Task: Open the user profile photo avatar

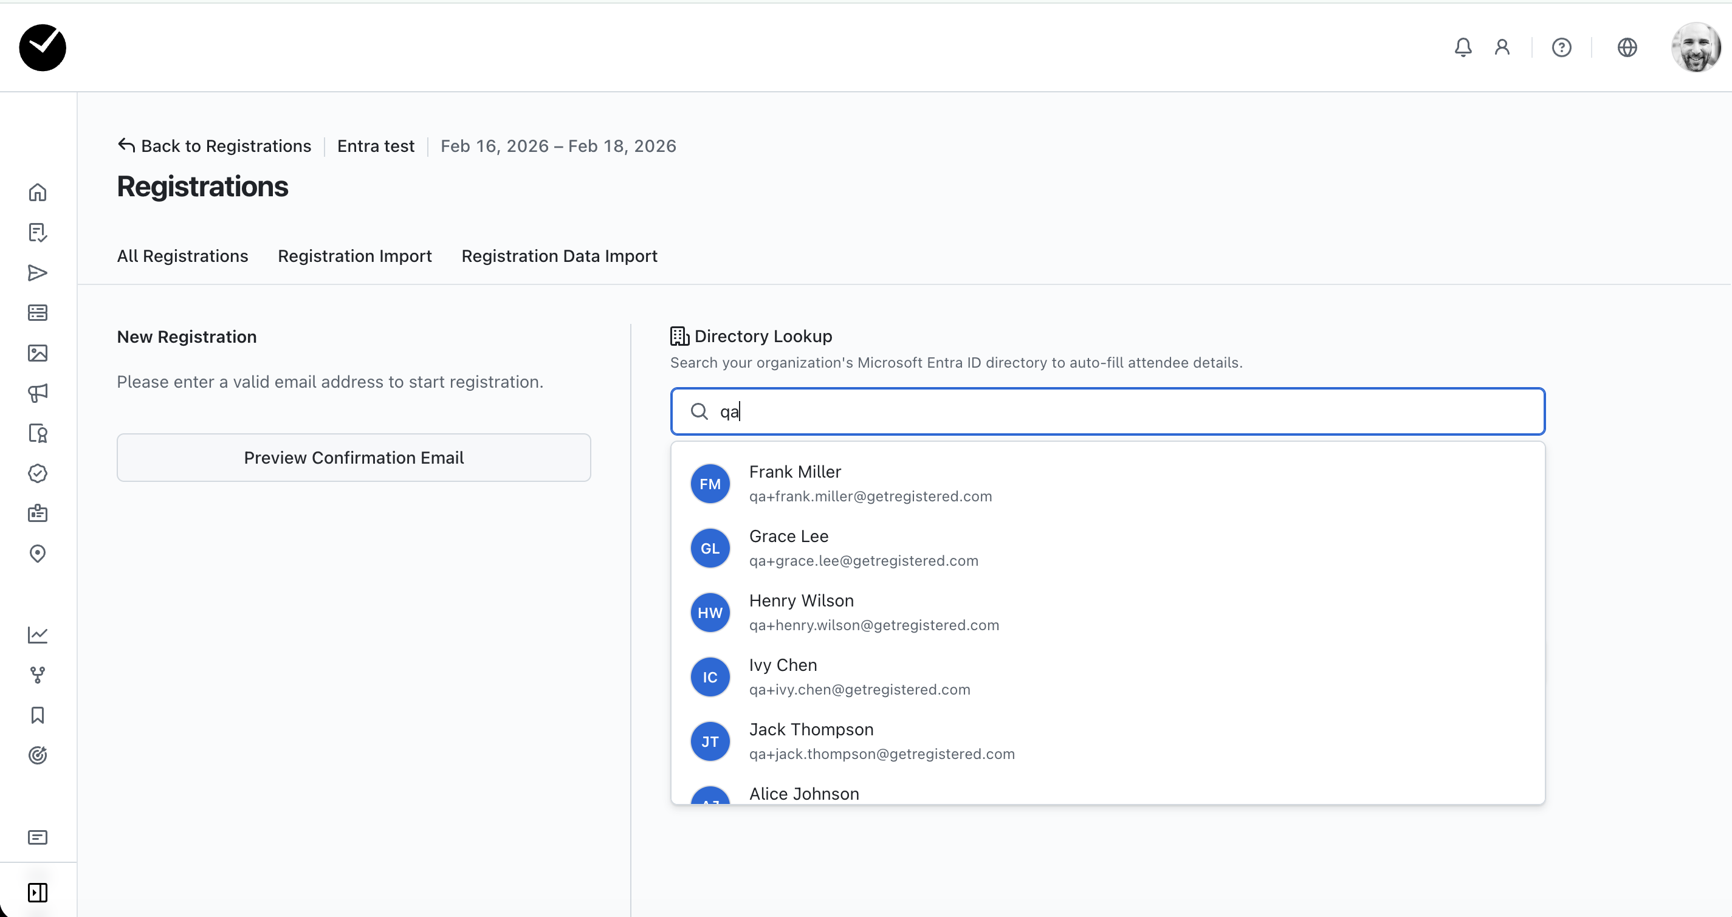Action: [x=1695, y=47]
